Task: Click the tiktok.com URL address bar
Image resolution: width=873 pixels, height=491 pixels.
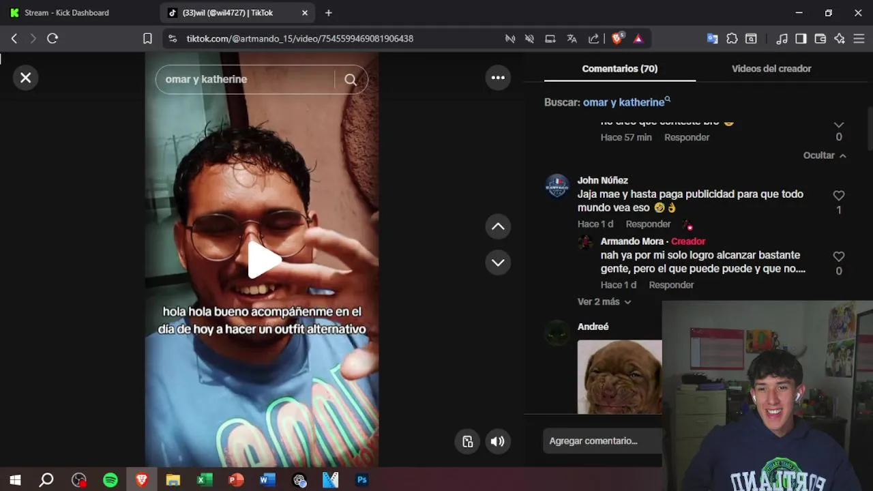Action: coord(300,39)
